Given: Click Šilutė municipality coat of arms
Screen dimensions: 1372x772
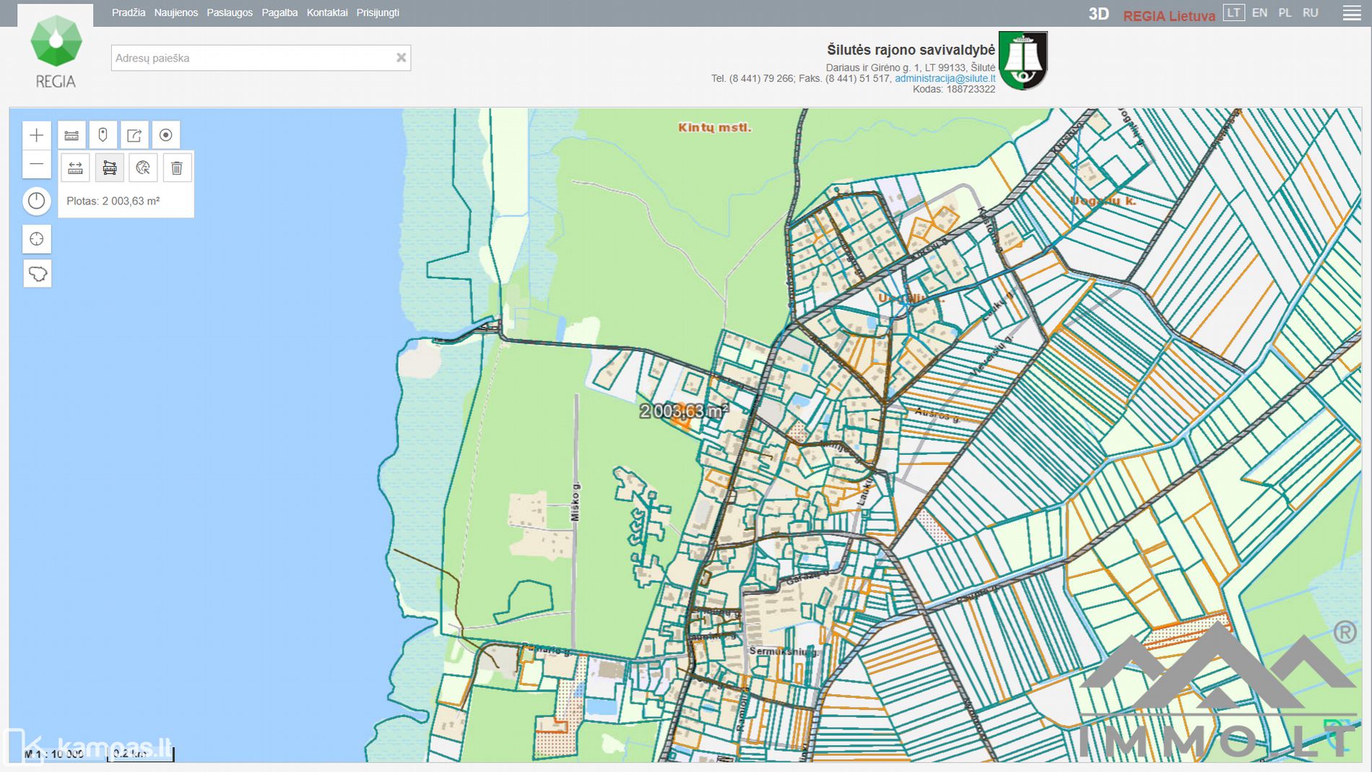Looking at the screenshot, I should click(1023, 61).
